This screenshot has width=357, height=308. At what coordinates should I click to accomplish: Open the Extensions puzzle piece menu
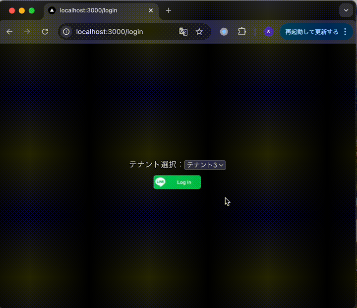[x=242, y=32]
